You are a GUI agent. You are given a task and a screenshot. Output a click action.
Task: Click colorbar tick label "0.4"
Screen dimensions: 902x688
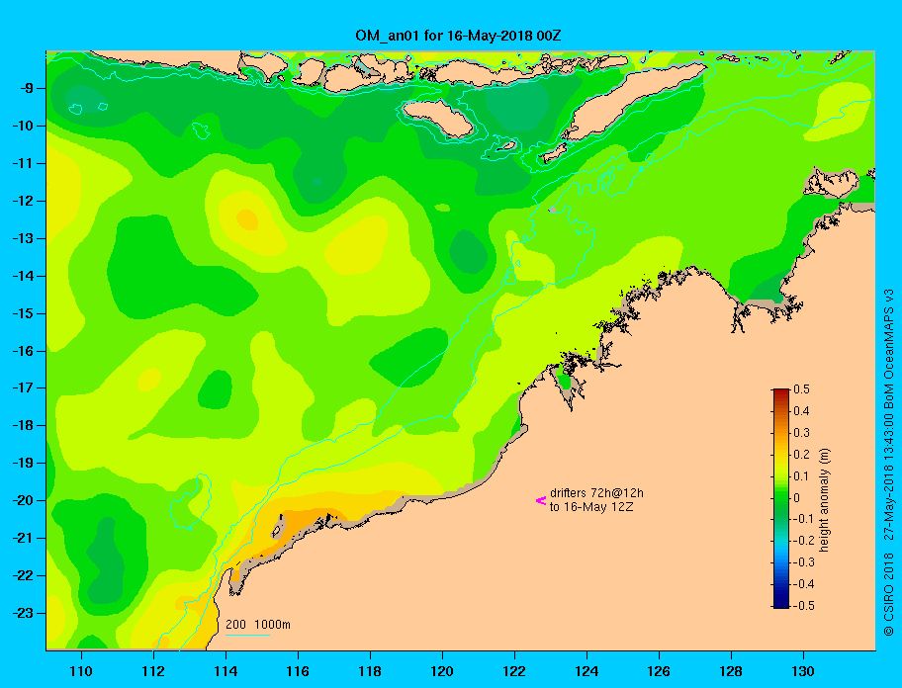coord(801,411)
